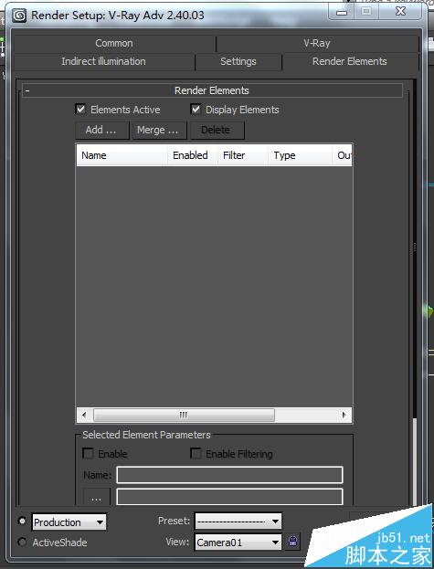Sort list by Name column header
The width and height of the screenshot is (434, 569).
[x=122, y=155]
